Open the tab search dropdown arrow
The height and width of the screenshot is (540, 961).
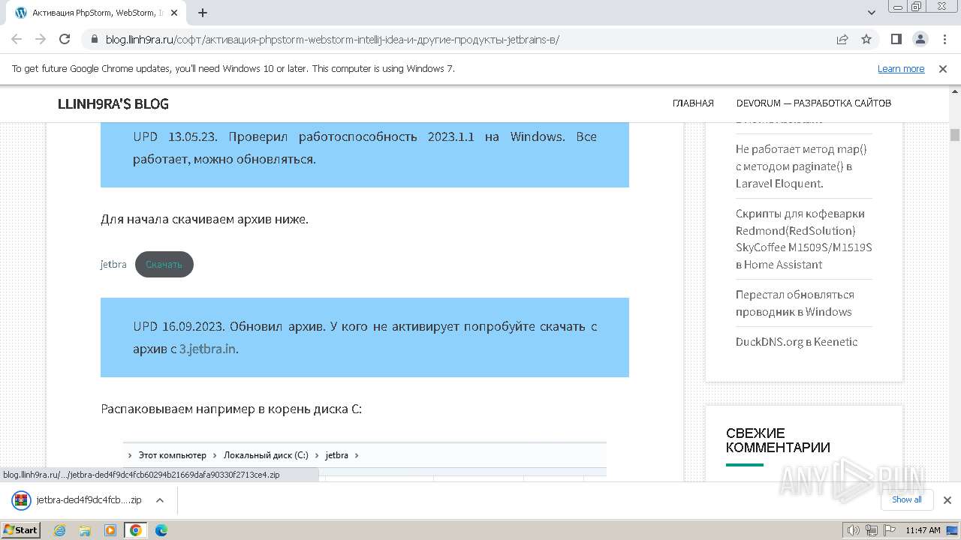(872, 13)
